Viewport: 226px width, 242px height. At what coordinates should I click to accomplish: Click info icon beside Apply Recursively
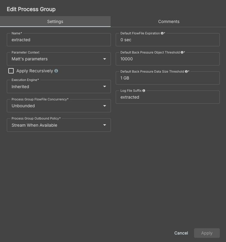tap(56, 71)
